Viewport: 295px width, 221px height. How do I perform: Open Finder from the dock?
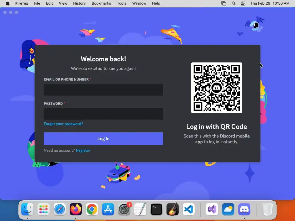(x=27, y=209)
